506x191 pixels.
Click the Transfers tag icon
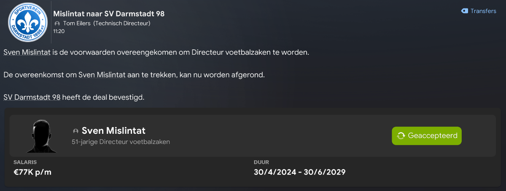pyautogui.click(x=464, y=11)
